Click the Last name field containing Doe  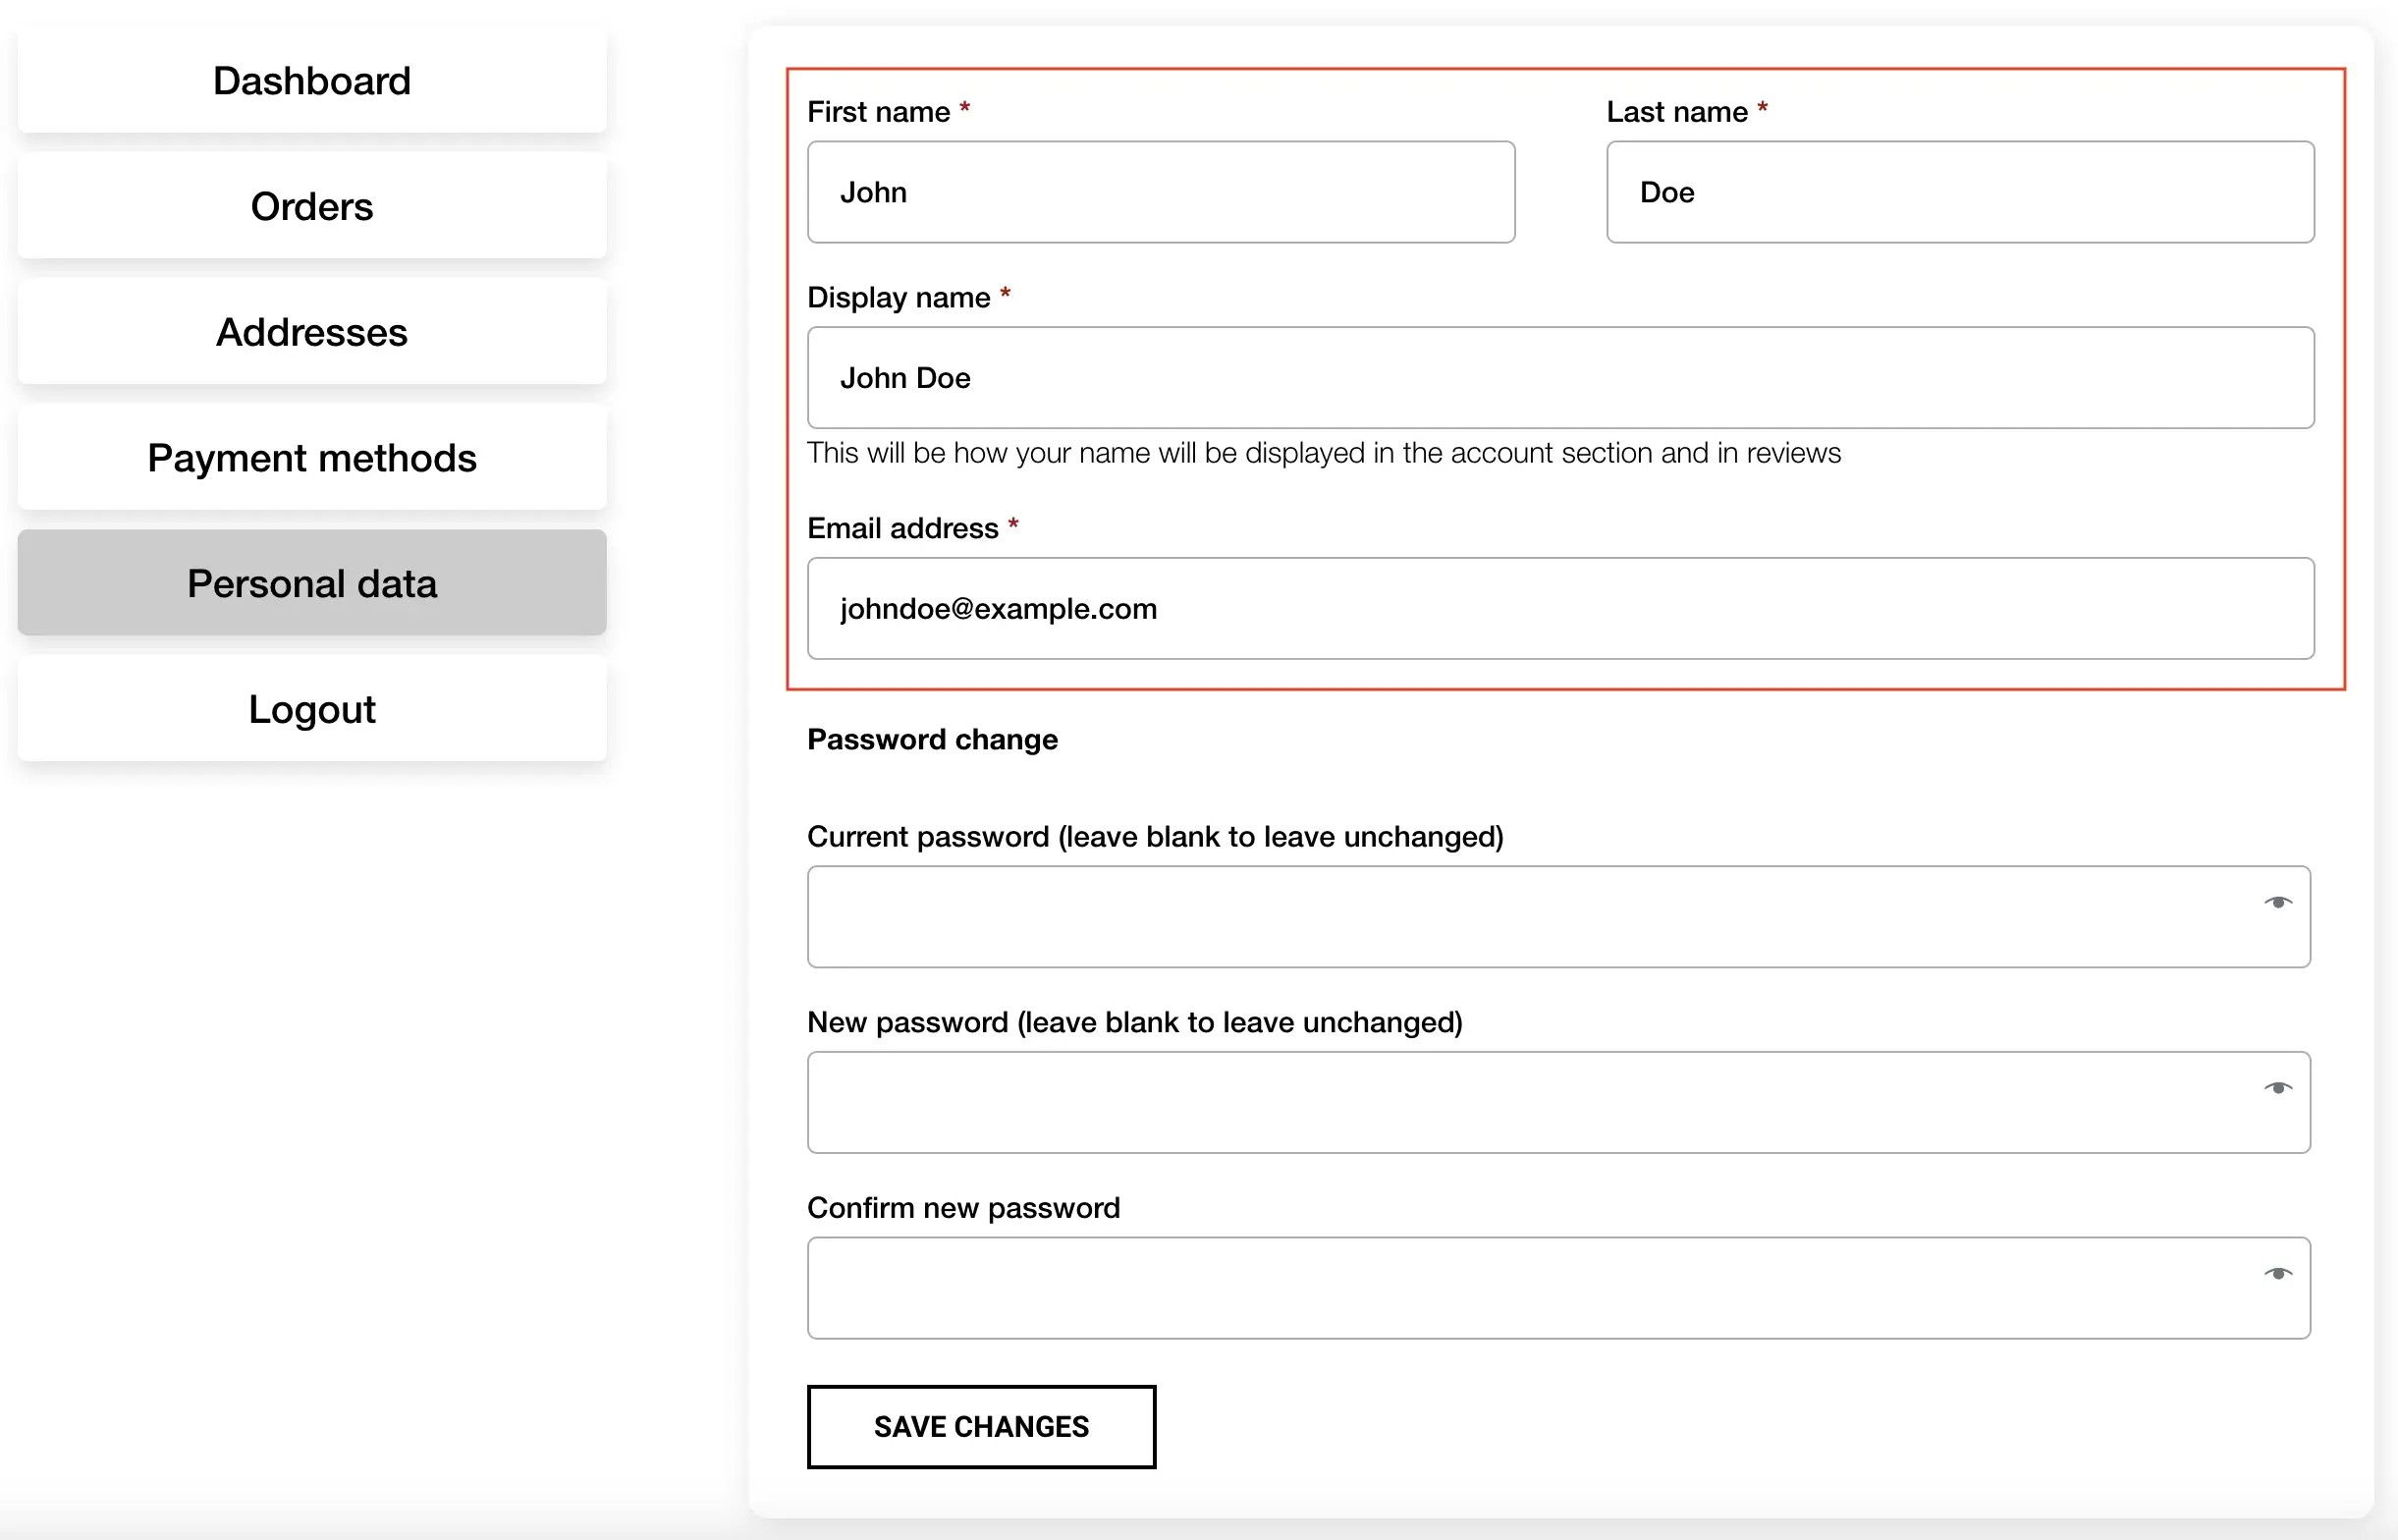[x=1959, y=192]
